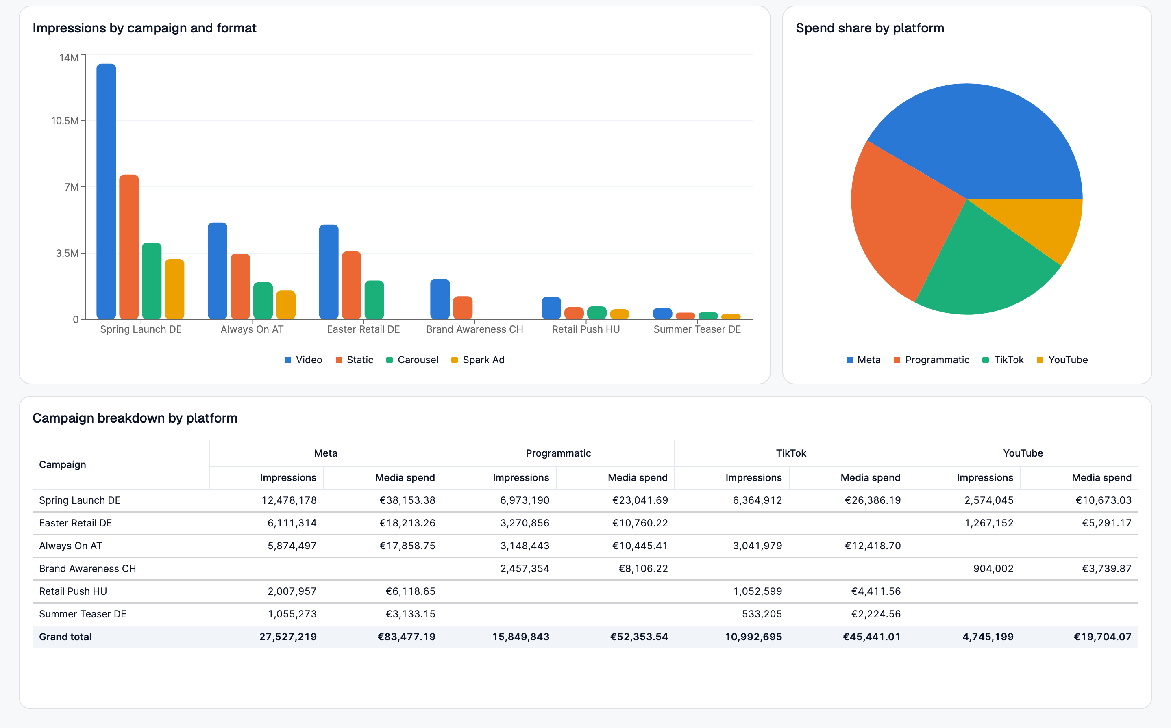Toggle the YouTube entry in the pie legend

[x=1062, y=360]
